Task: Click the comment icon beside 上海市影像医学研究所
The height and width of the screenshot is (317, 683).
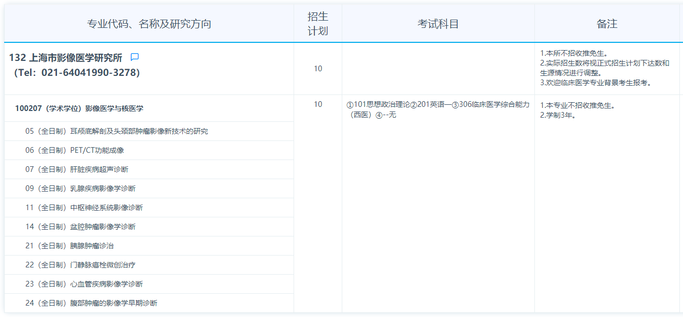Action: [135, 57]
